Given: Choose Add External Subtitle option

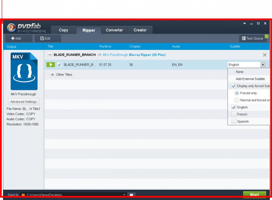Looking at the screenshot, I should (x=250, y=79).
